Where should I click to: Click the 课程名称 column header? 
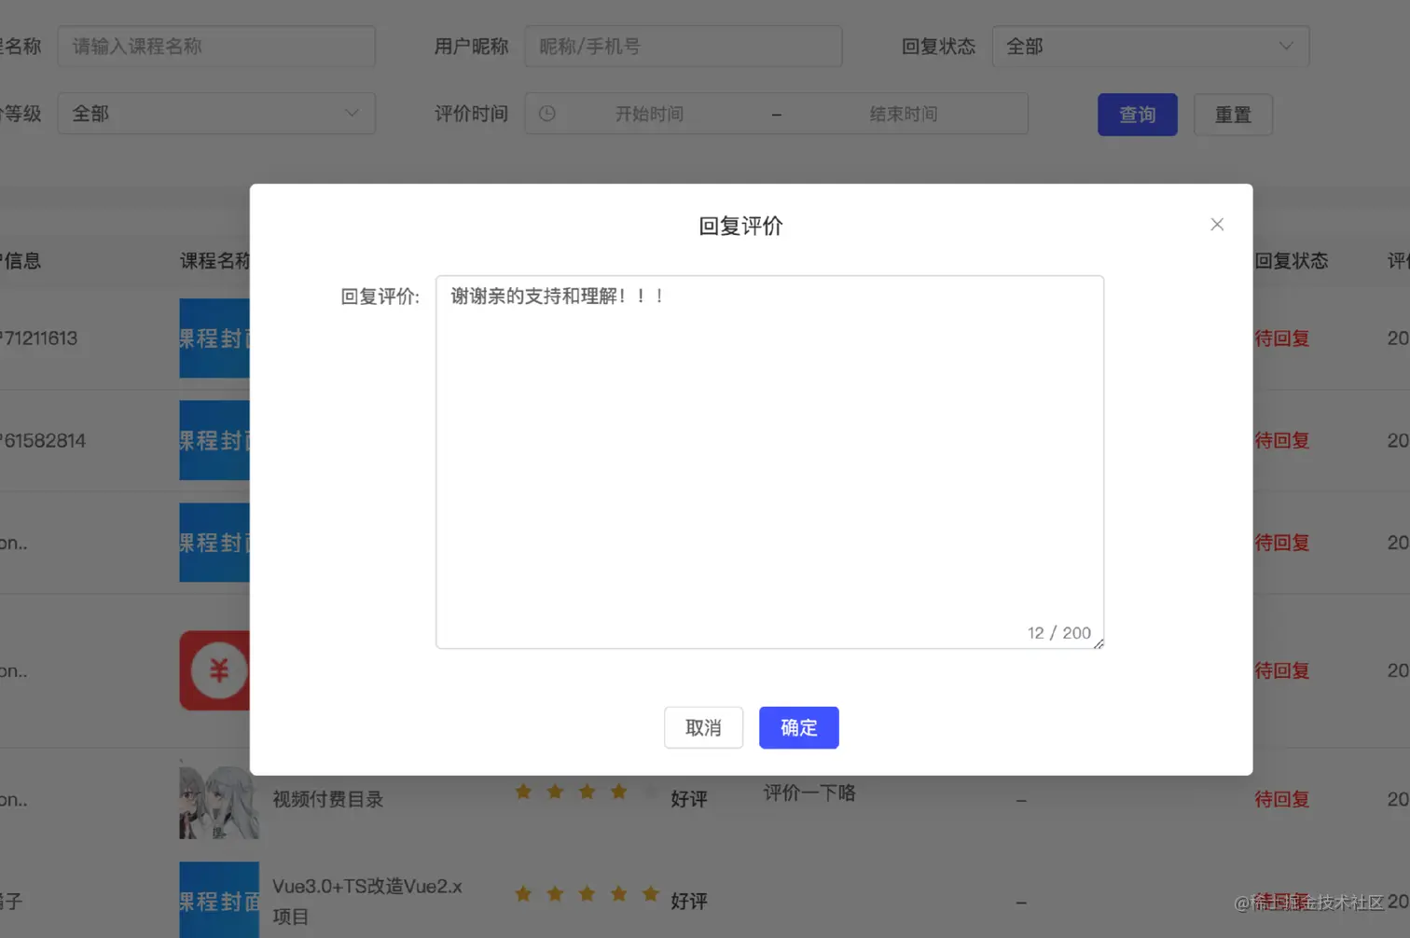pos(215,261)
